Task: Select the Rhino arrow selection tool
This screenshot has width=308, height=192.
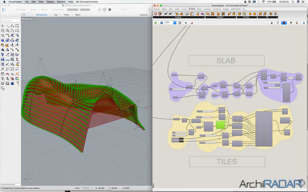Action: point(2,26)
